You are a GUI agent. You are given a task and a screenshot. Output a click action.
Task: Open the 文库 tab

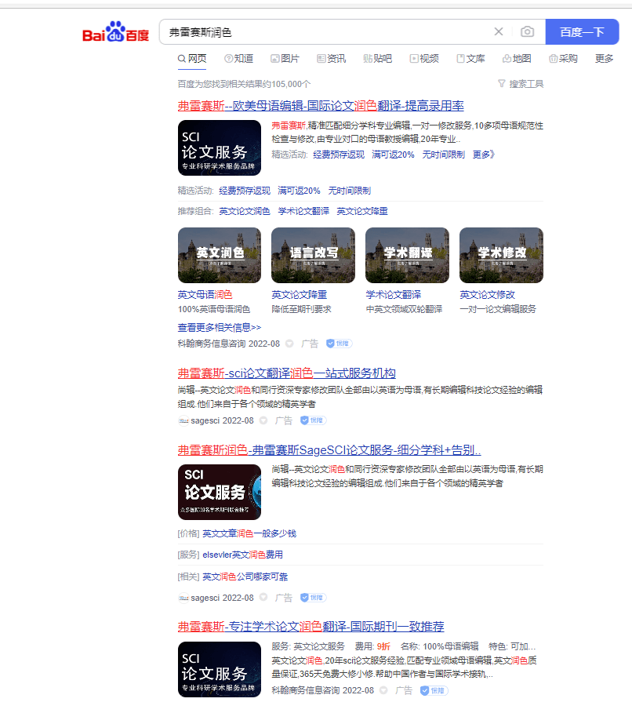(x=470, y=59)
